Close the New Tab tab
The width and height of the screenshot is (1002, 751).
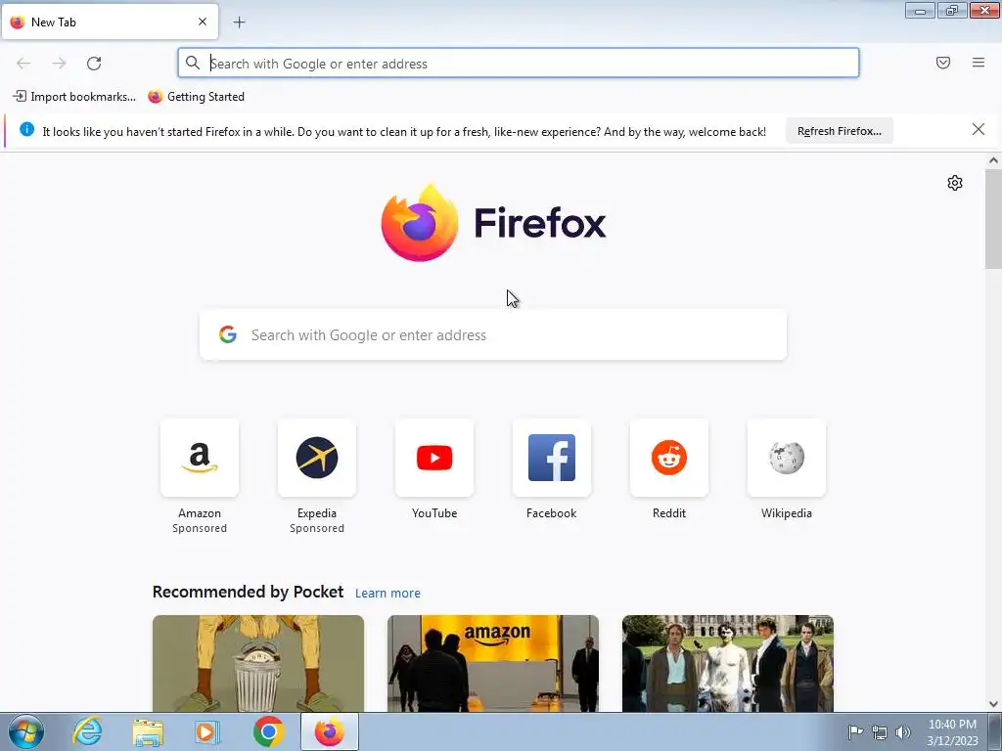(202, 22)
